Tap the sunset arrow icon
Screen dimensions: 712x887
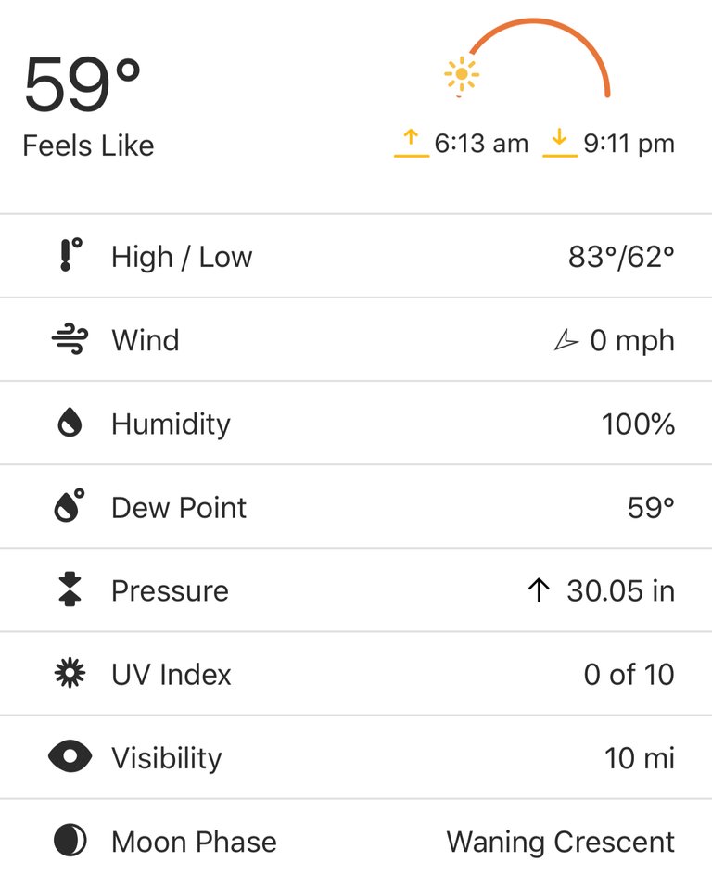560,144
